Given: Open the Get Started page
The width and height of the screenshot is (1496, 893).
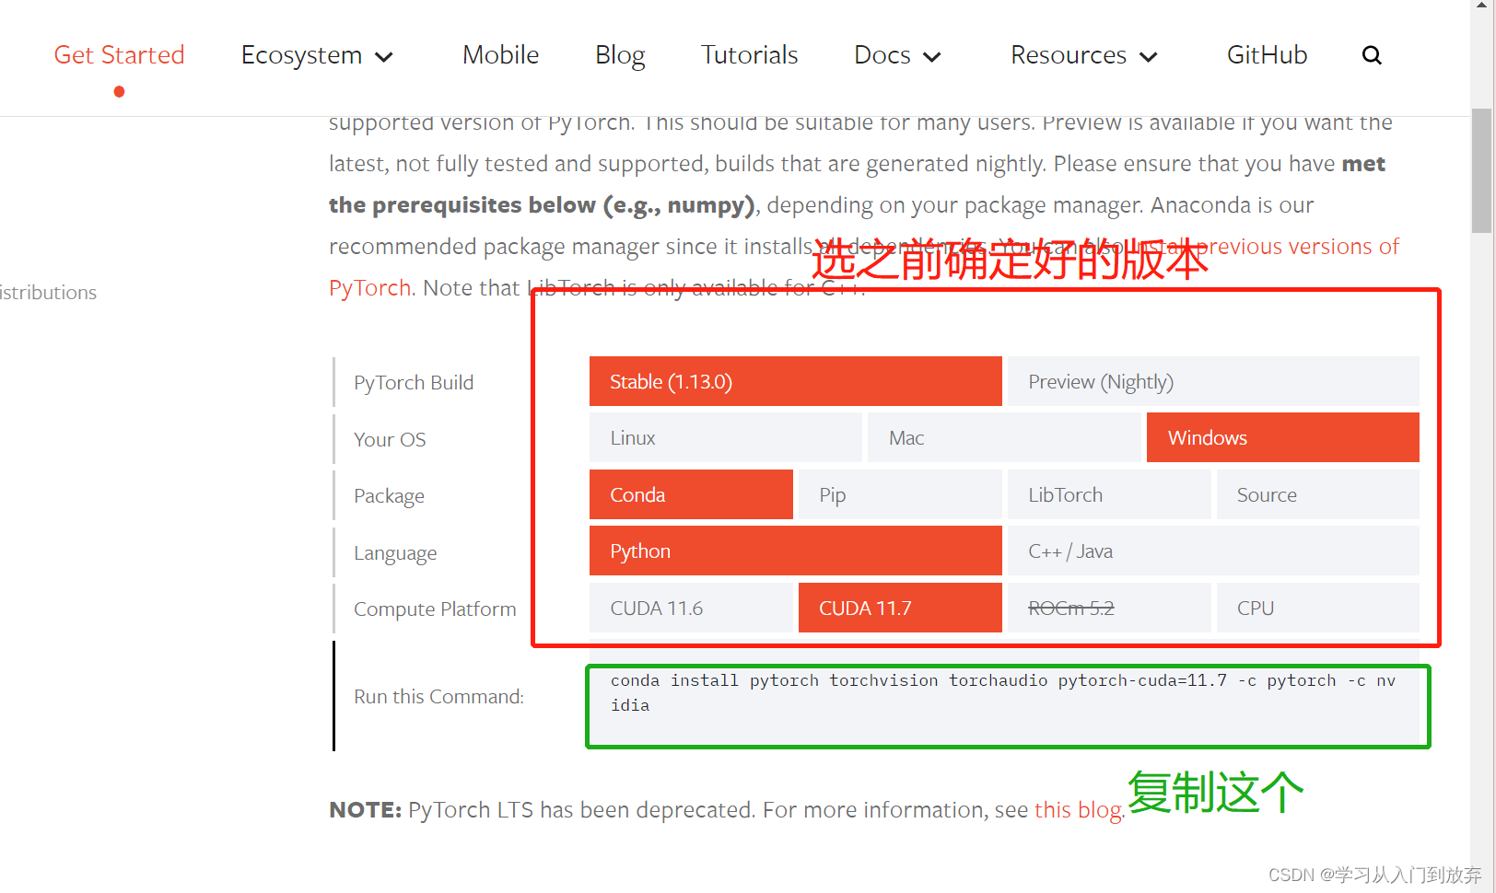Looking at the screenshot, I should (x=119, y=55).
